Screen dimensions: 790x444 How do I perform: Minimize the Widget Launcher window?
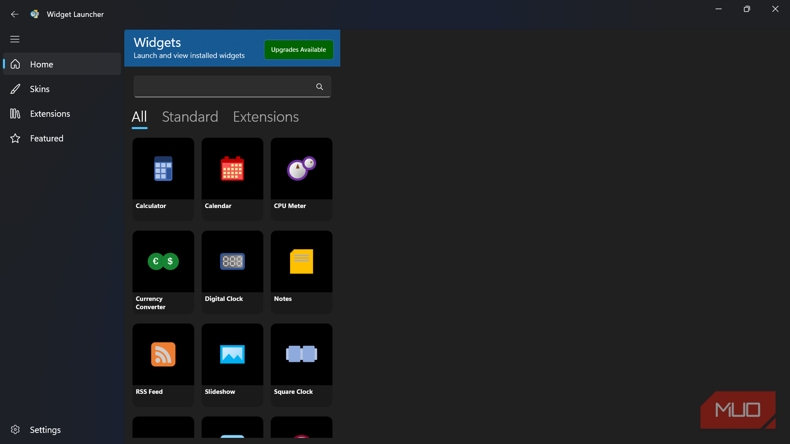pos(718,9)
